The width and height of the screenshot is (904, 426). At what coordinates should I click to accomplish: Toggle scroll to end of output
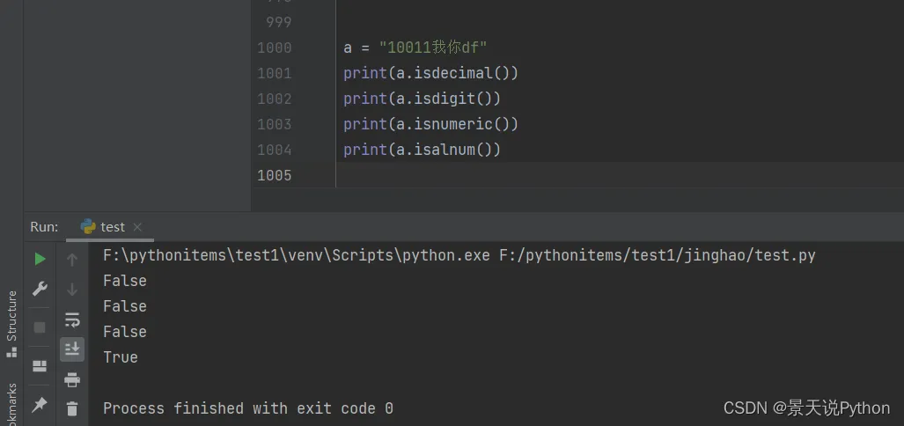[72, 349]
